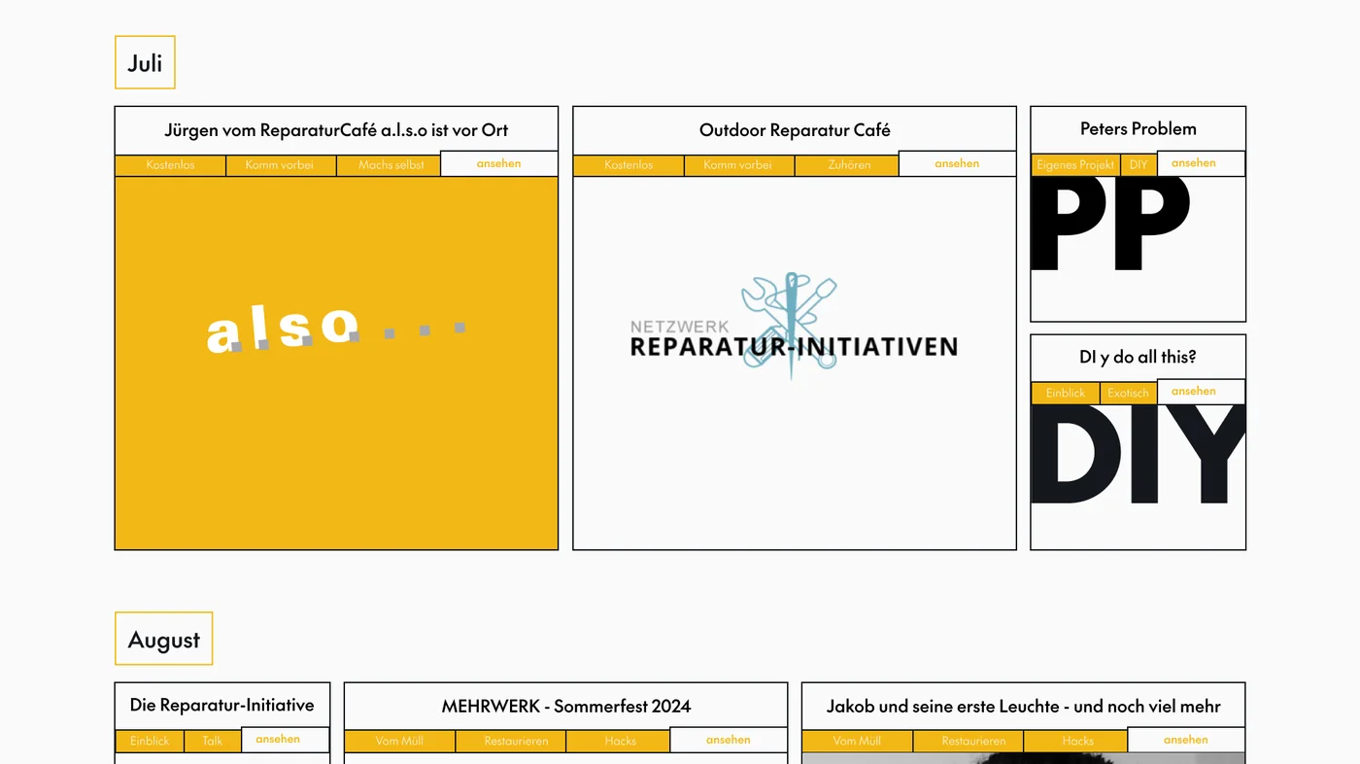Select Einblick tag on Die Reparatur-Initiative card
The image size is (1360, 764).
click(x=150, y=741)
